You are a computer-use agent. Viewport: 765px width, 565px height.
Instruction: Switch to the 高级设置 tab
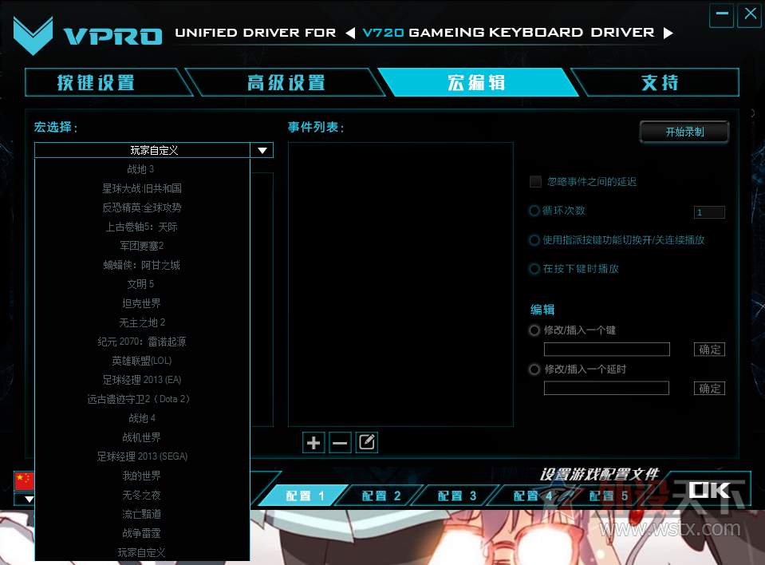[286, 81]
